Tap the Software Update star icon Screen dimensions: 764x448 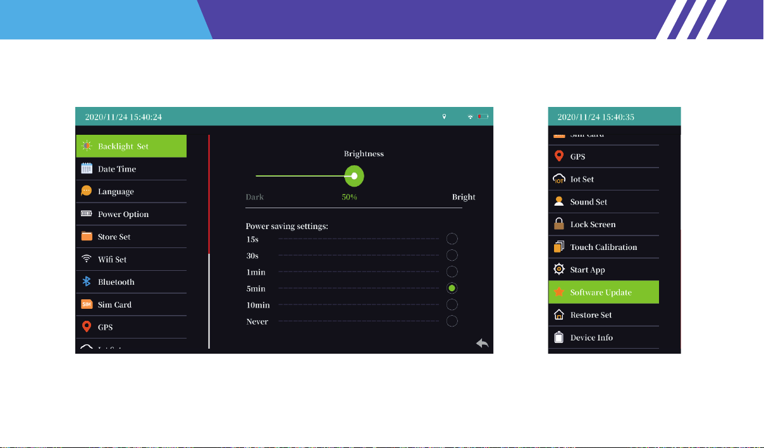pos(558,292)
